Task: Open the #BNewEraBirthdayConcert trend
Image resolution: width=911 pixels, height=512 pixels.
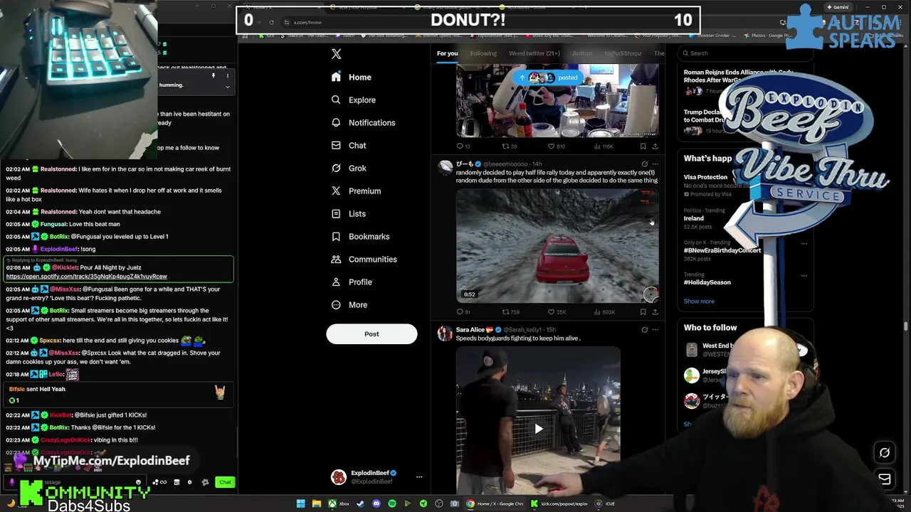Action: coord(722,250)
